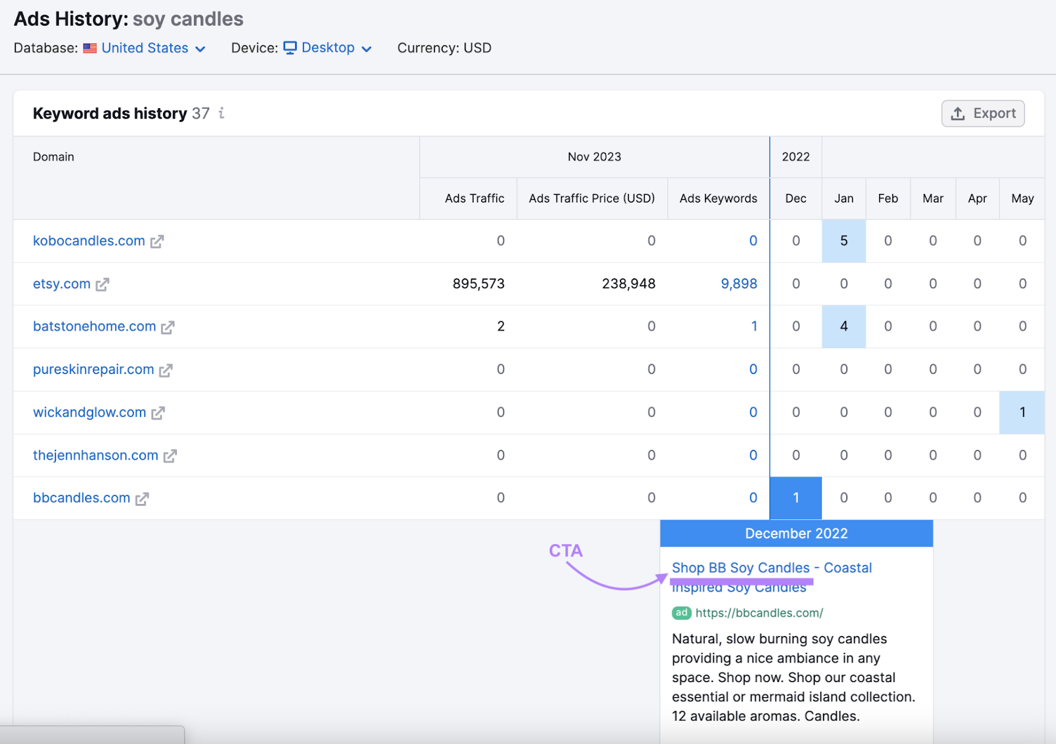Open thejennhanson.com via its external link icon
Viewport: 1056px width, 744px height.
tap(170, 456)
